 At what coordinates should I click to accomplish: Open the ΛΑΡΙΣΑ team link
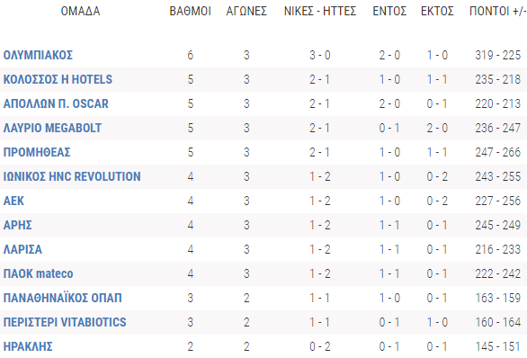click(x=22, y=249)
